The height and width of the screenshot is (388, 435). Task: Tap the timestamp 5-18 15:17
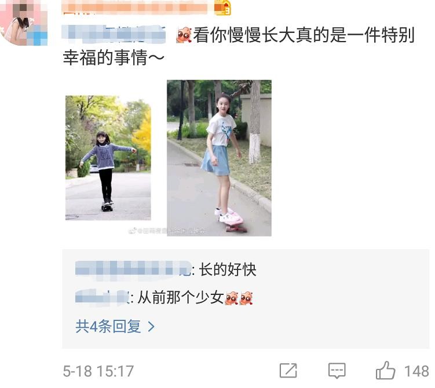(x=98, y=371)
